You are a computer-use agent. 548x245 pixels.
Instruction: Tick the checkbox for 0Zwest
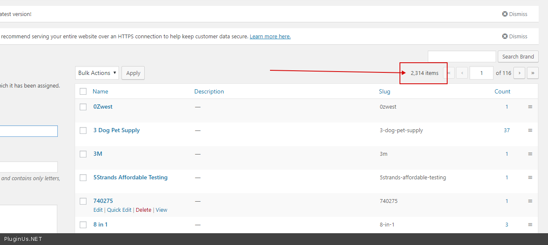83,107
